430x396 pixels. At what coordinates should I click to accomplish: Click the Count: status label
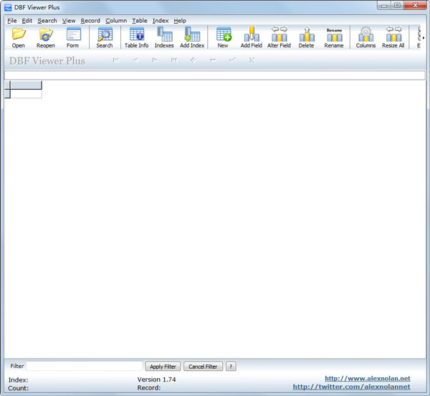coord(18,388)
